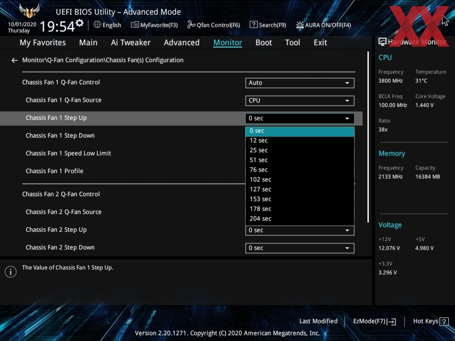The height and width of the screenshot is (341, 455).
Task: Select Chassis Fan 2 Q-Fan Source label
Action: click(64, 212)
